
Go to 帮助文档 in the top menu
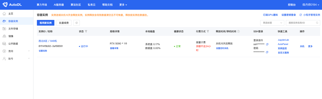click(107, 5)
